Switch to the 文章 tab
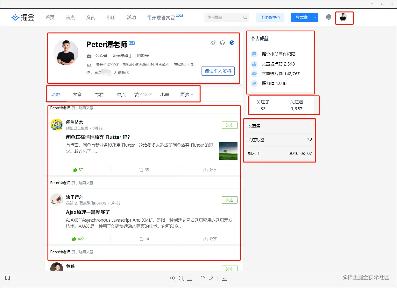 78,94
